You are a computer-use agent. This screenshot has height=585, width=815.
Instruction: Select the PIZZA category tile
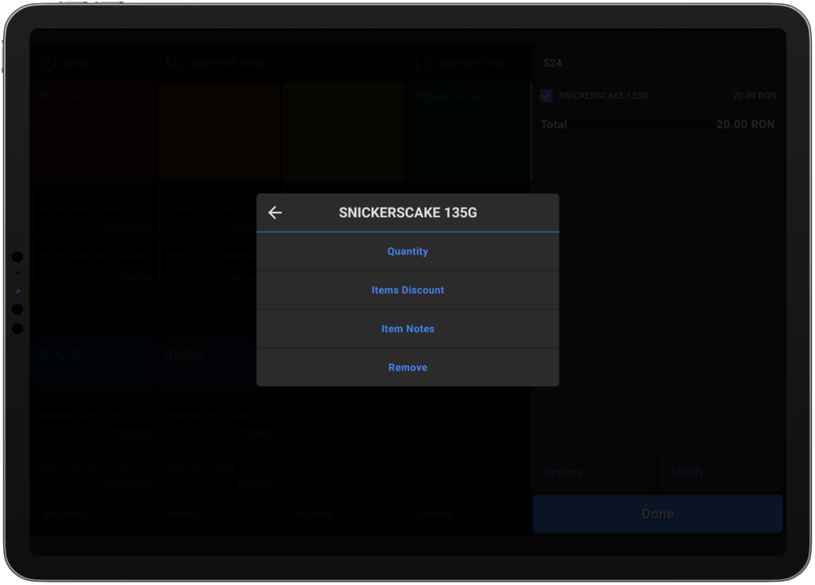tap(95, 131)
